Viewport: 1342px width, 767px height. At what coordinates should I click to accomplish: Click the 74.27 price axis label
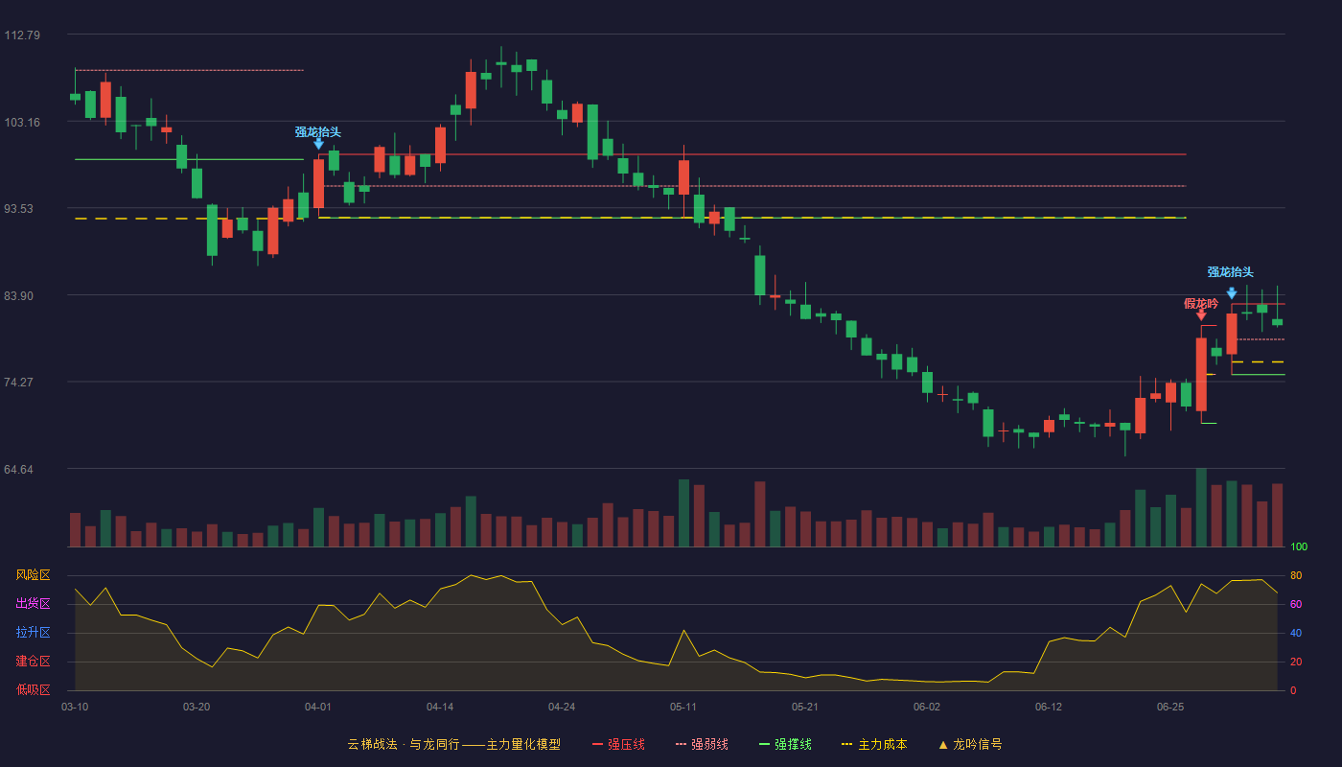point(19,383)
